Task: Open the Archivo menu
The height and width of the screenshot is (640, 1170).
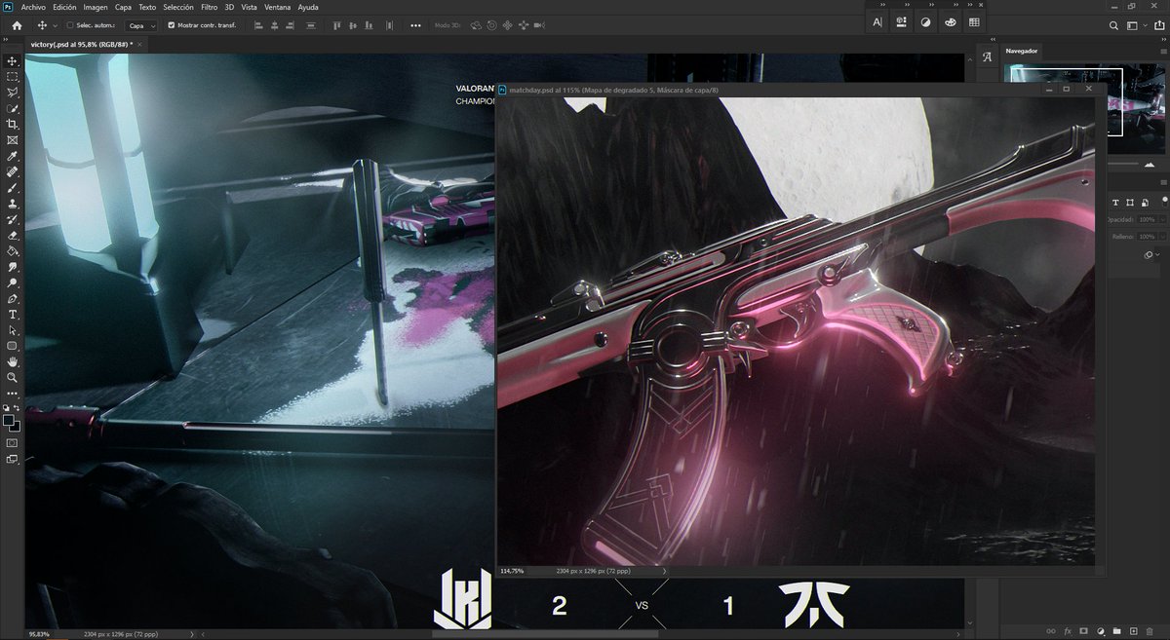Action: [x=33, y=7]
